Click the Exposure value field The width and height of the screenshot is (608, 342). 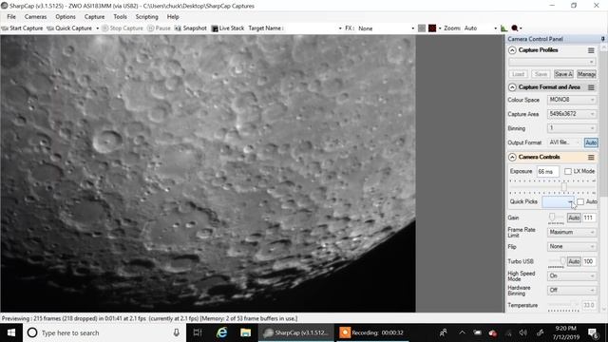point(547,171)
